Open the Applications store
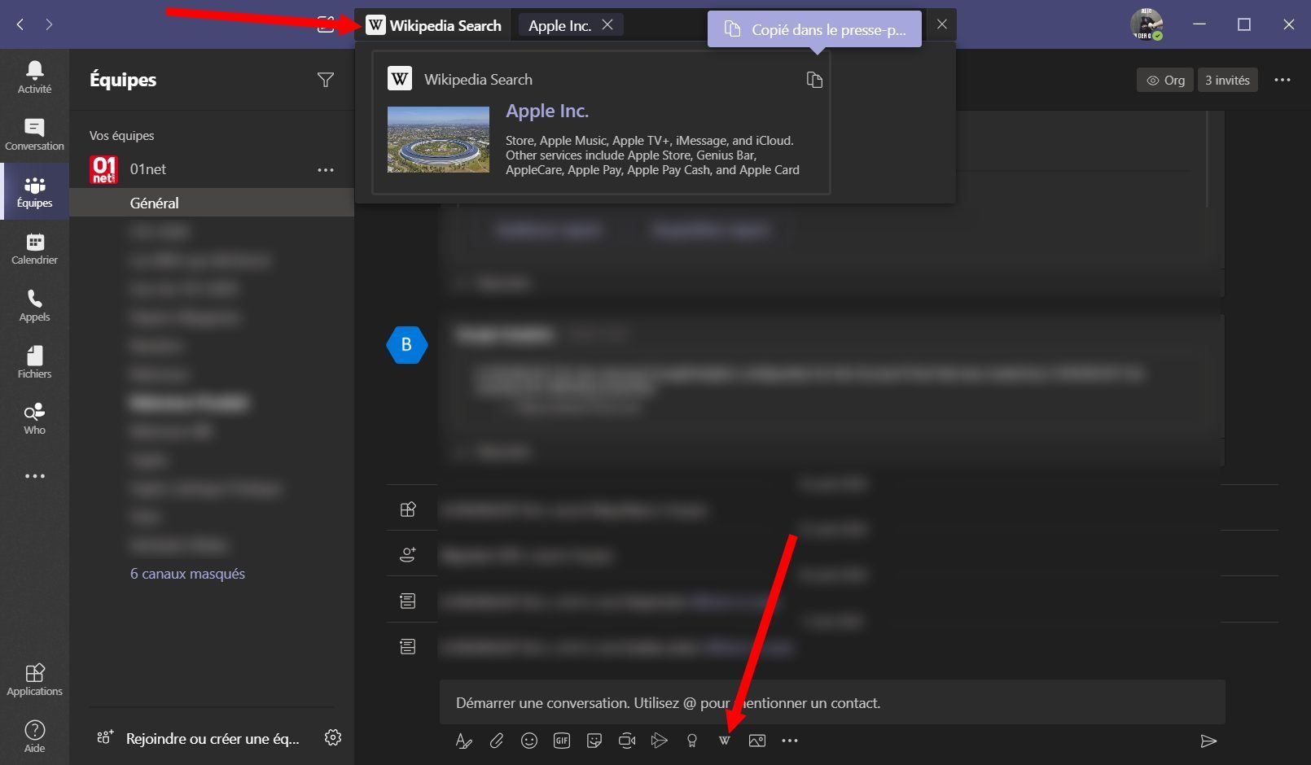This screenshot has width=1311, height=765. pyautogui.click(x=34, y=680)
